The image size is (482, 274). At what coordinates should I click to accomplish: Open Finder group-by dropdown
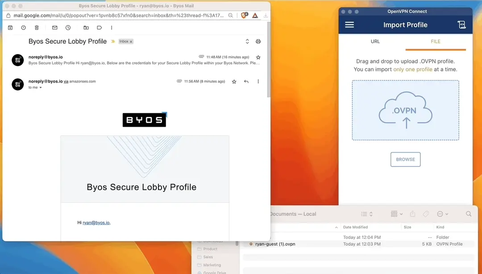397,214
